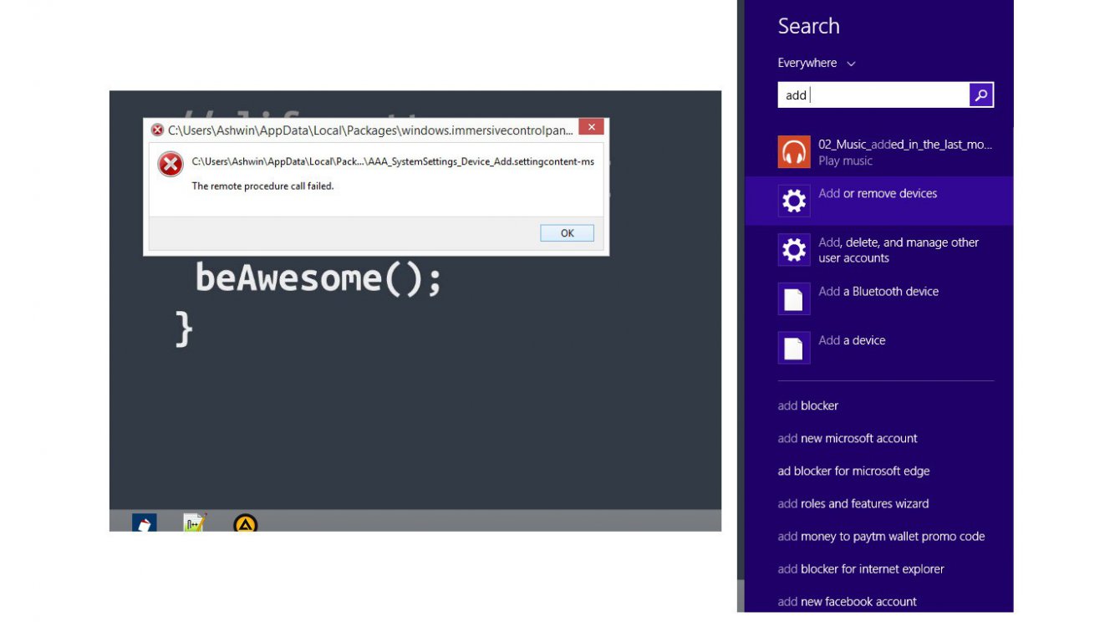Choose add blocker for internet explorer suggestion
Viewport: 1115px width, 627px height.
pos(861,569)
